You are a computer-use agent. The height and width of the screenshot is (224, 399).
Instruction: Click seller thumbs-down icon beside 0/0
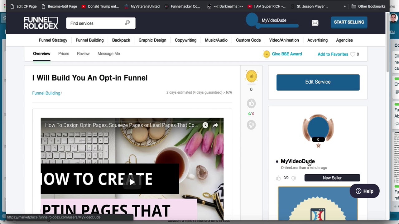point(293,178)
